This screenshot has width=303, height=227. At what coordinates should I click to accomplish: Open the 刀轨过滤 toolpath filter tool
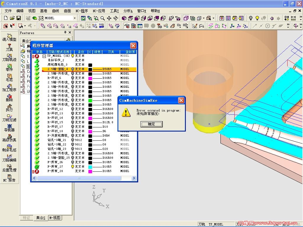(9, 118)
